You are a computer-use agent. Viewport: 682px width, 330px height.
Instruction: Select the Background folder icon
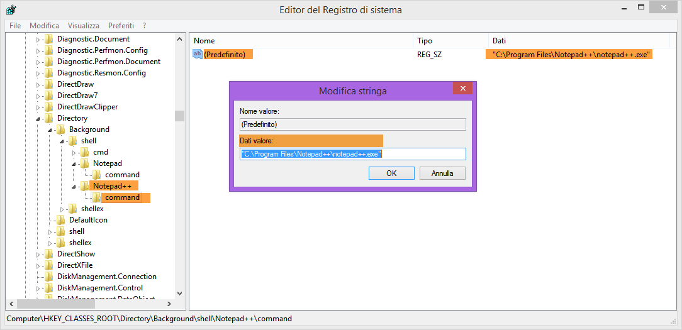coord(61,129)
